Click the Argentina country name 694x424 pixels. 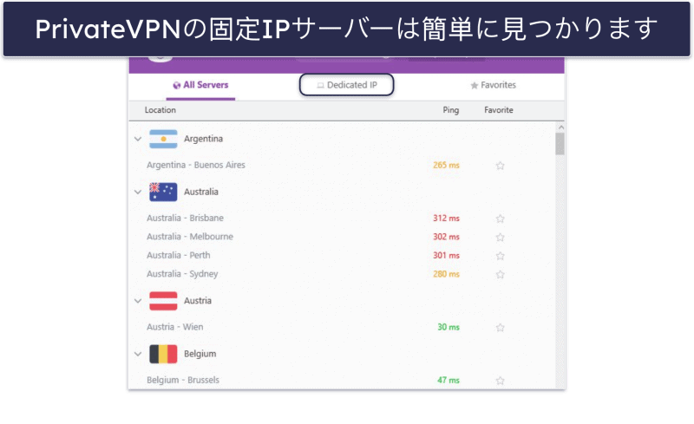click(203, 139)
